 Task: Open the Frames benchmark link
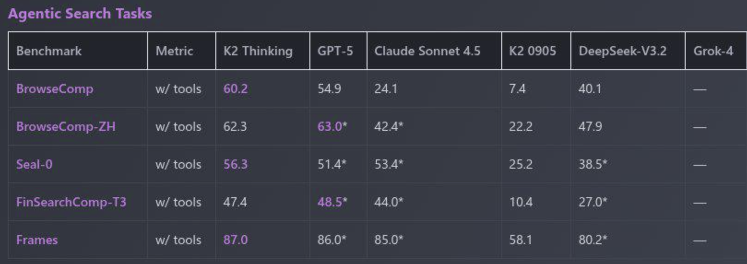click(x=37, y=240)
